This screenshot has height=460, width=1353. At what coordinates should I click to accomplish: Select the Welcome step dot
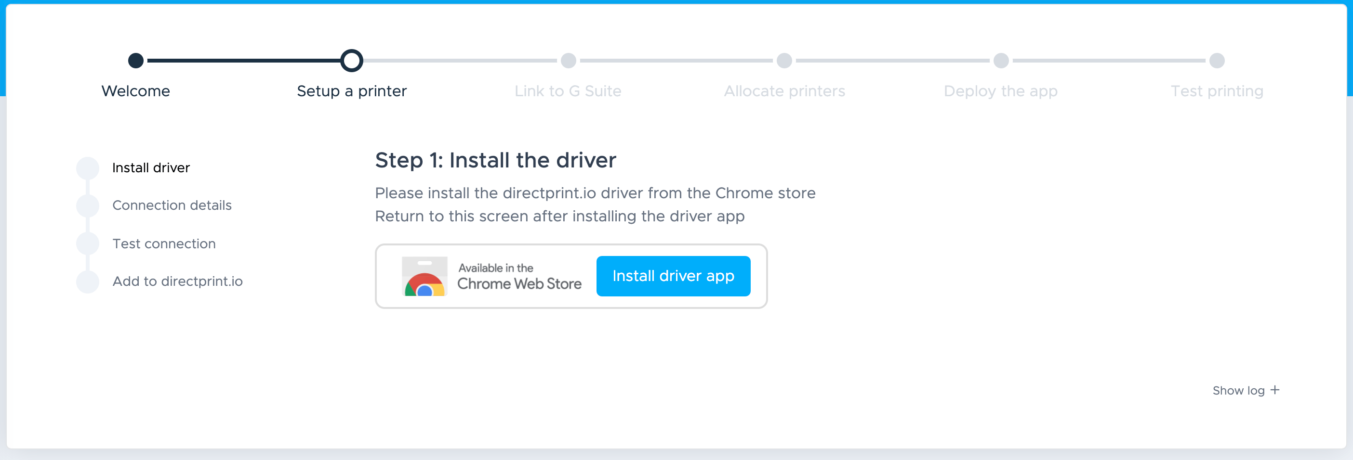[135, 61]
